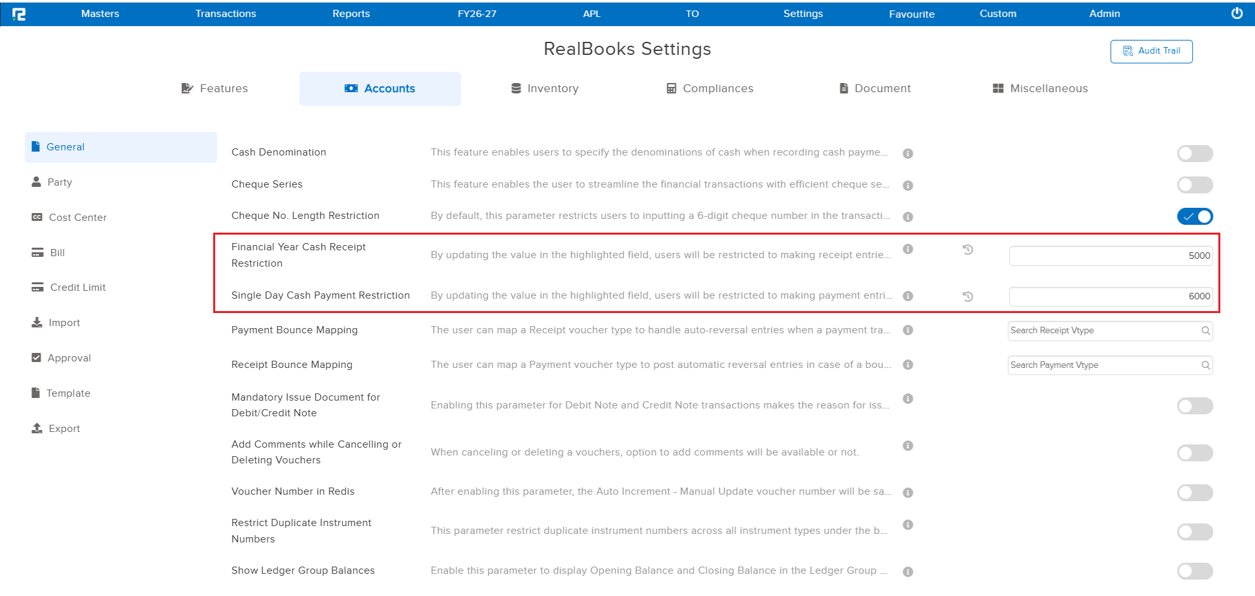Enable Restrict Duplicate Instrument Numbers toggle

(x=1195, y=532)
